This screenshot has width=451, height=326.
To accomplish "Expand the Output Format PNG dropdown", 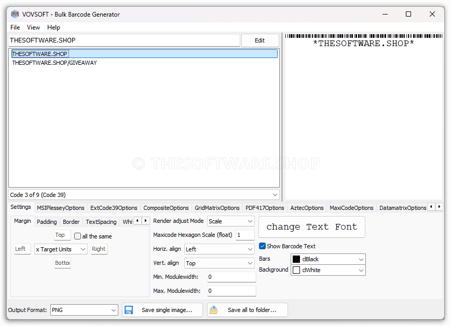I will pyautogui.click(x=84, y=310).
